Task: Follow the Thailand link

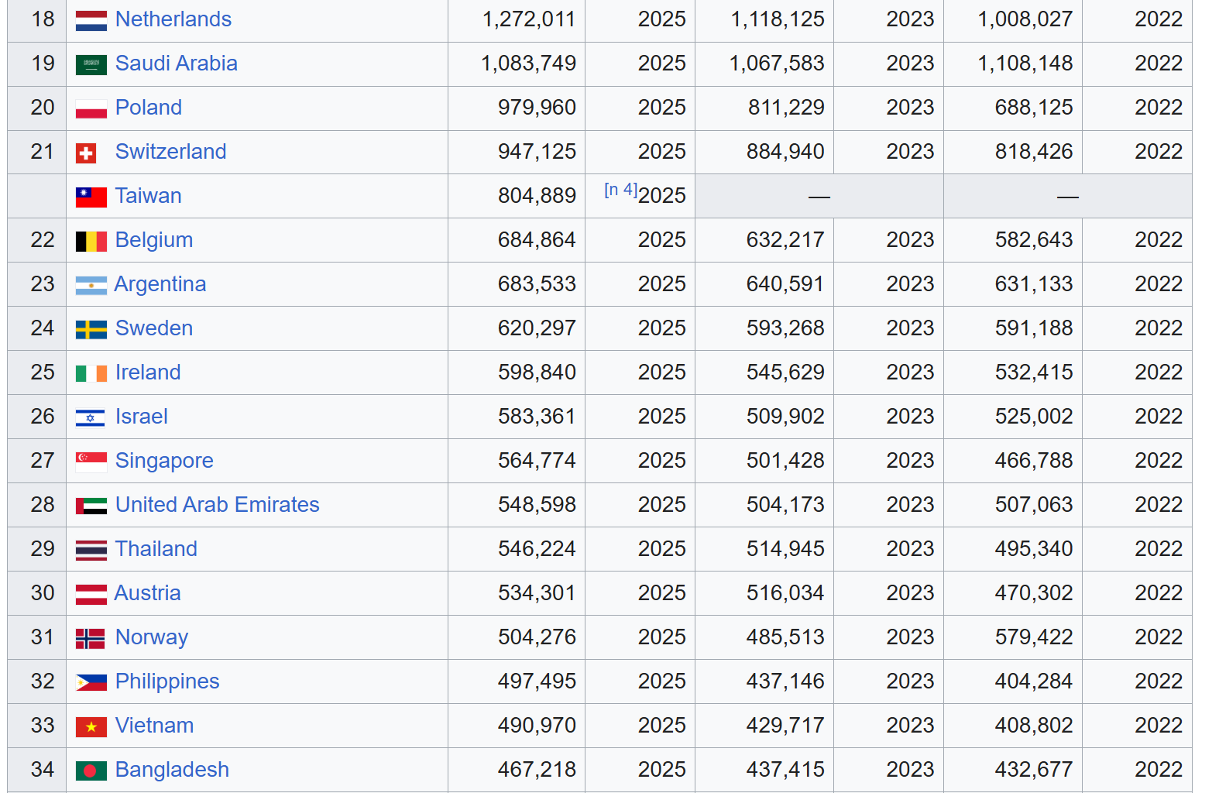Action: pos(156,549)
